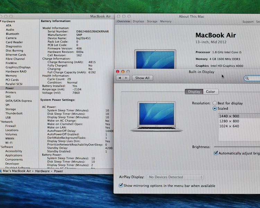
Task: Select Disc Burning in sidebar
Action: (15, 51)
